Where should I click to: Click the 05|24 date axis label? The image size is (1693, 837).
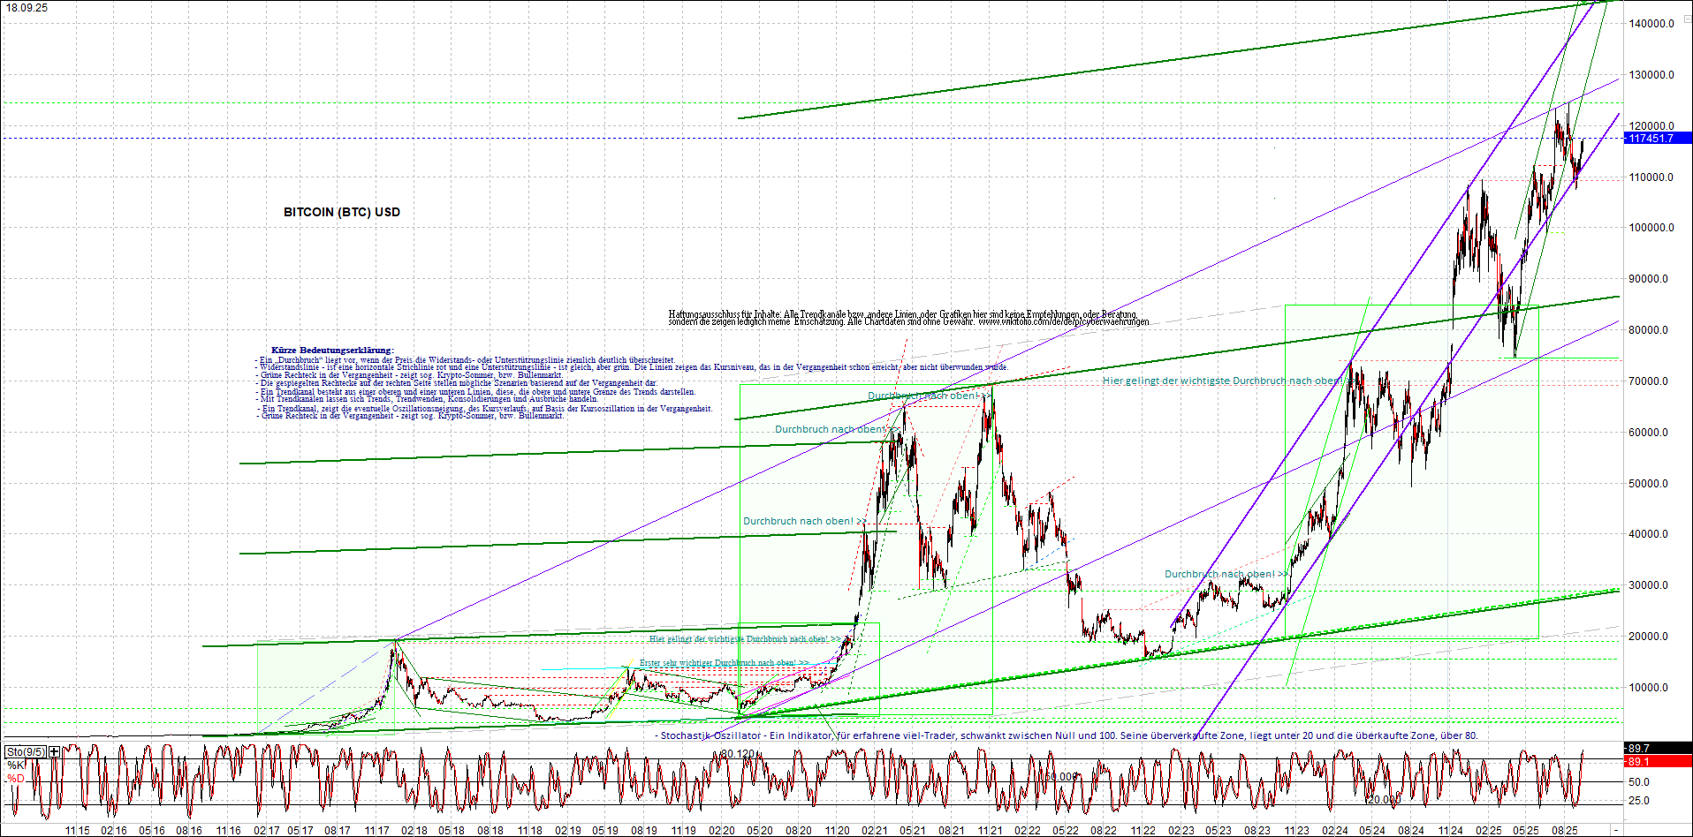click(1372, 831)
